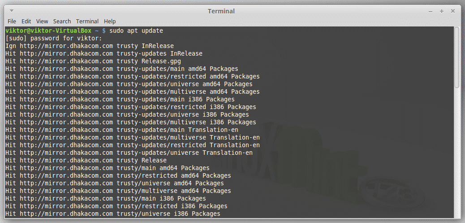Screen dimensions: 465x223
Task: Close the Terminal window
Action: pos(452,11)
